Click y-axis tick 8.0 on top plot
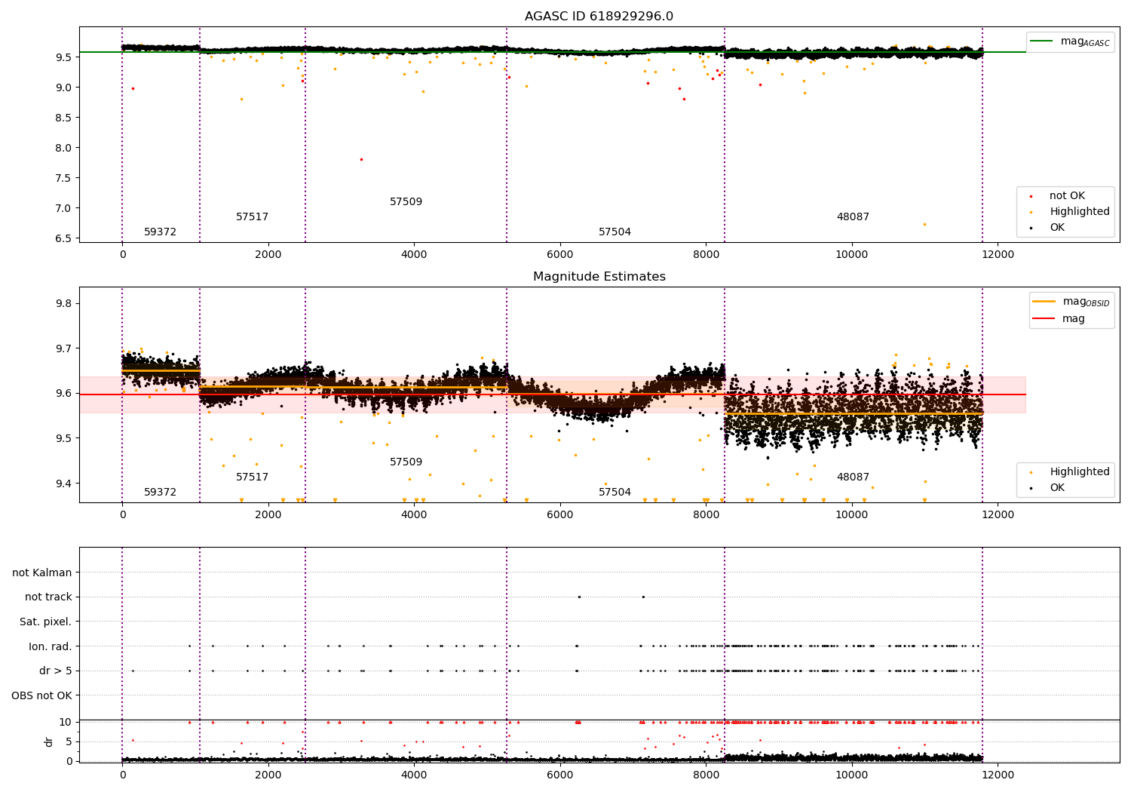Image resolution: width=1131 pixels, height=792 pixels. 63,148
